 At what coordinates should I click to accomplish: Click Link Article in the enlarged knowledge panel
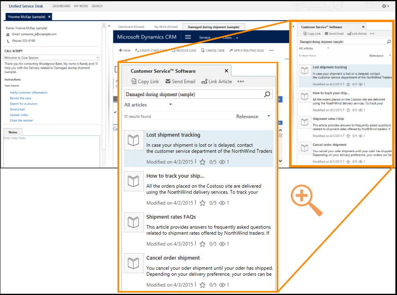pos(217,82)
